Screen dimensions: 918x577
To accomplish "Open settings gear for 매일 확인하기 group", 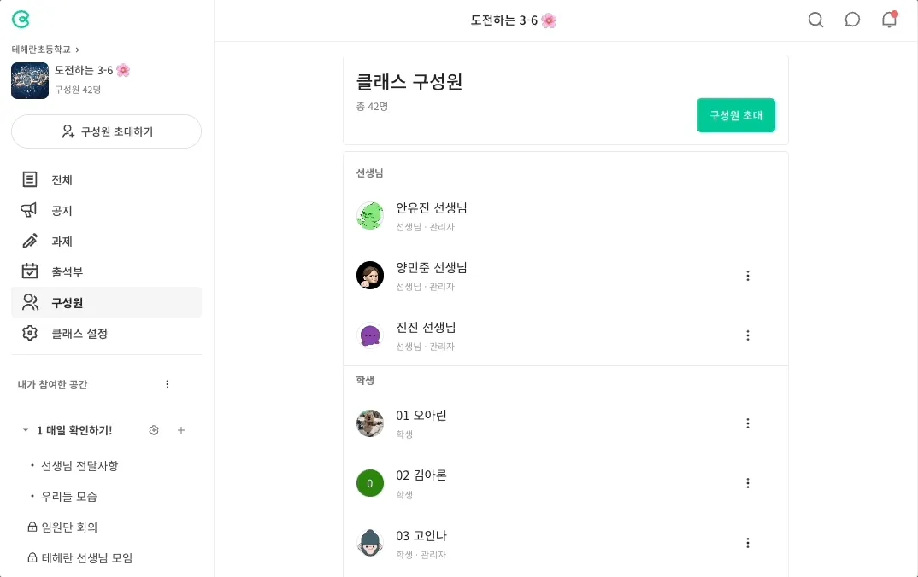I will pyautogui.click(x=154, y=430).
